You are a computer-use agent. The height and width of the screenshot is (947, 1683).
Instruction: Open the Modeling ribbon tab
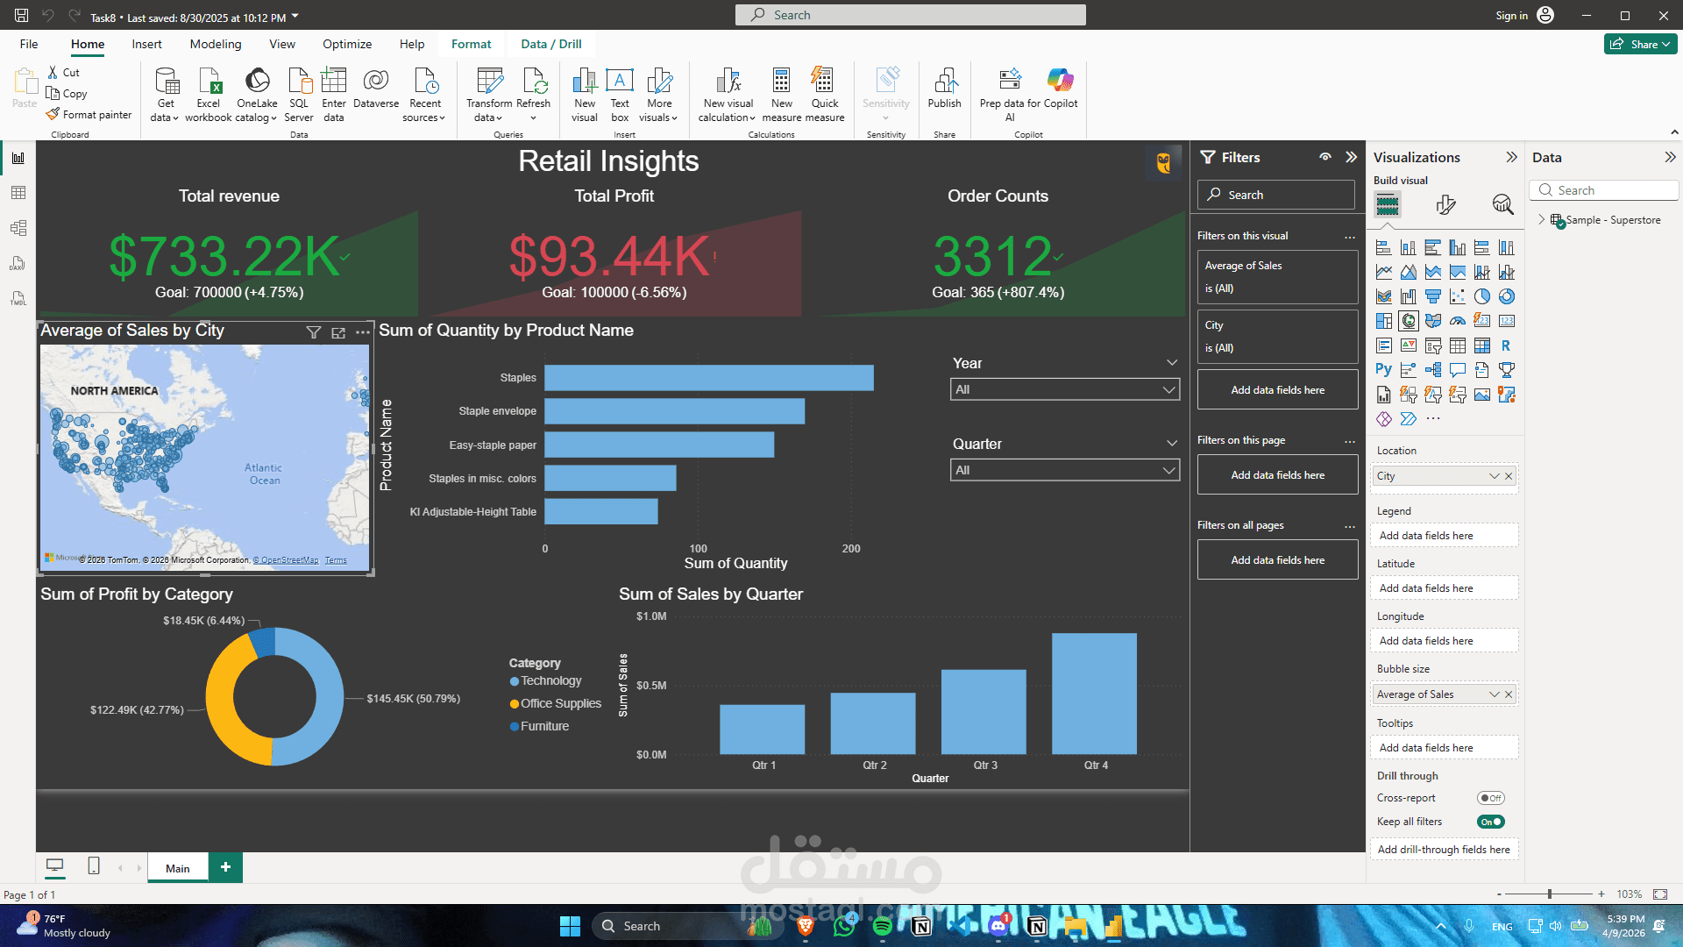(215, 44)
